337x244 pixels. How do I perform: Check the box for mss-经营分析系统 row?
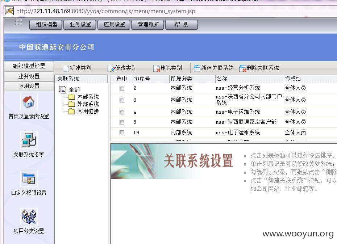[122, 88]
